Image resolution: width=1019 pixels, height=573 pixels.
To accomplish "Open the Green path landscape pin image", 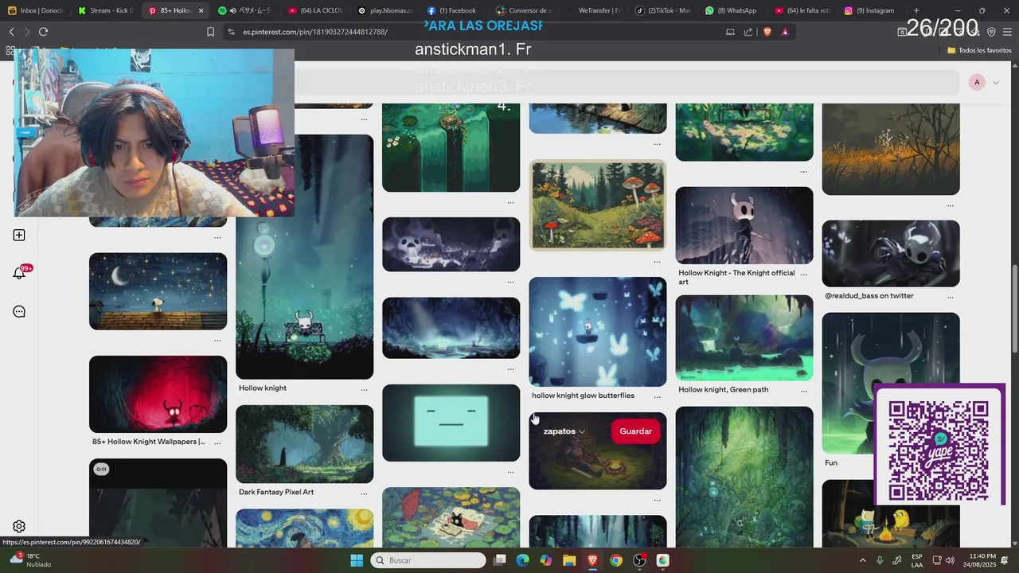I will pyautogui.click(x=744, y=338).
